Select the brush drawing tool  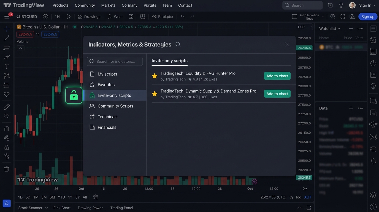pyautogui.click(x=7, y=57)
